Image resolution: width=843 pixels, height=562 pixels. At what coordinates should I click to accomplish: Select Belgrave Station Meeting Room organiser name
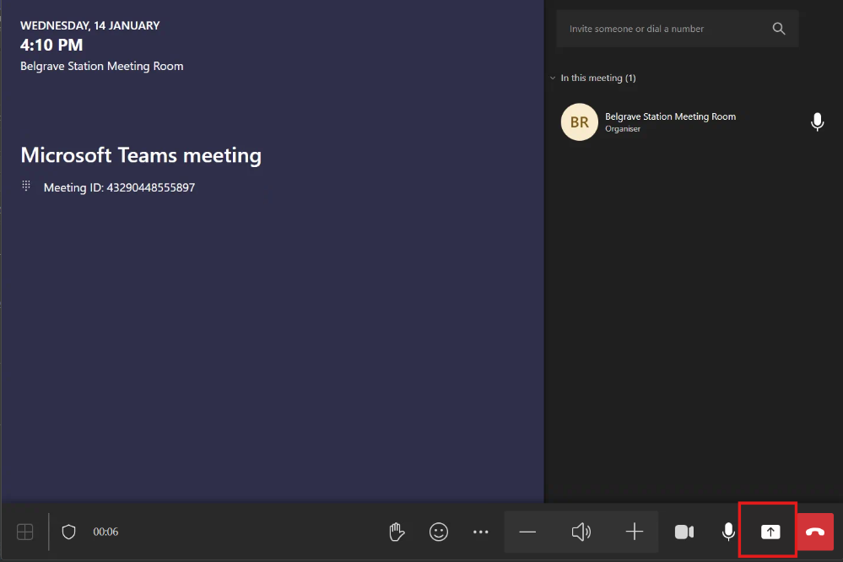pos(670,116)
